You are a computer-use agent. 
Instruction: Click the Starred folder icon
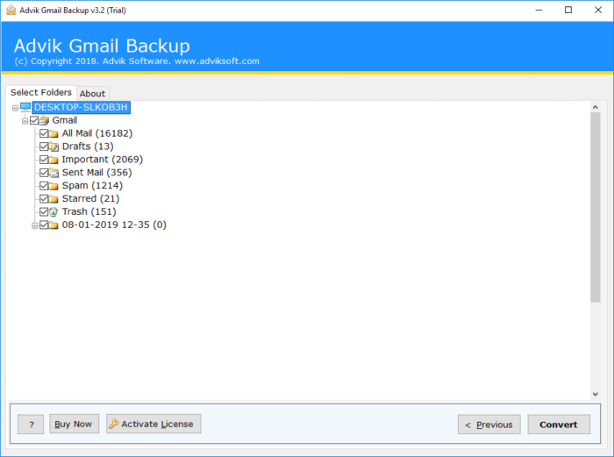click(54, 199)
